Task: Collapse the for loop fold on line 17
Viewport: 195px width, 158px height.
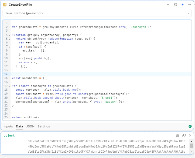Action: coord(9,86)
